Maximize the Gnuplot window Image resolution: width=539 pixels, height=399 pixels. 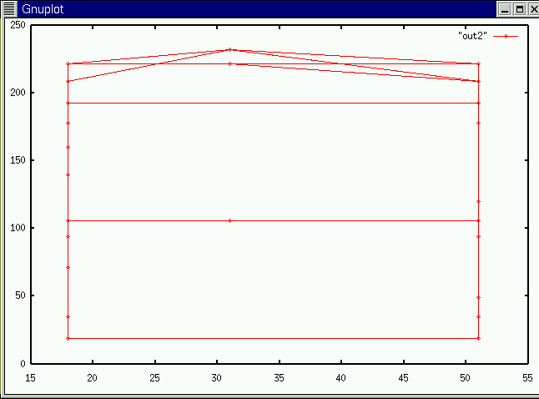pos(520,9)
